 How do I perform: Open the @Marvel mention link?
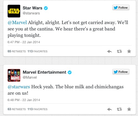(17, 23)
